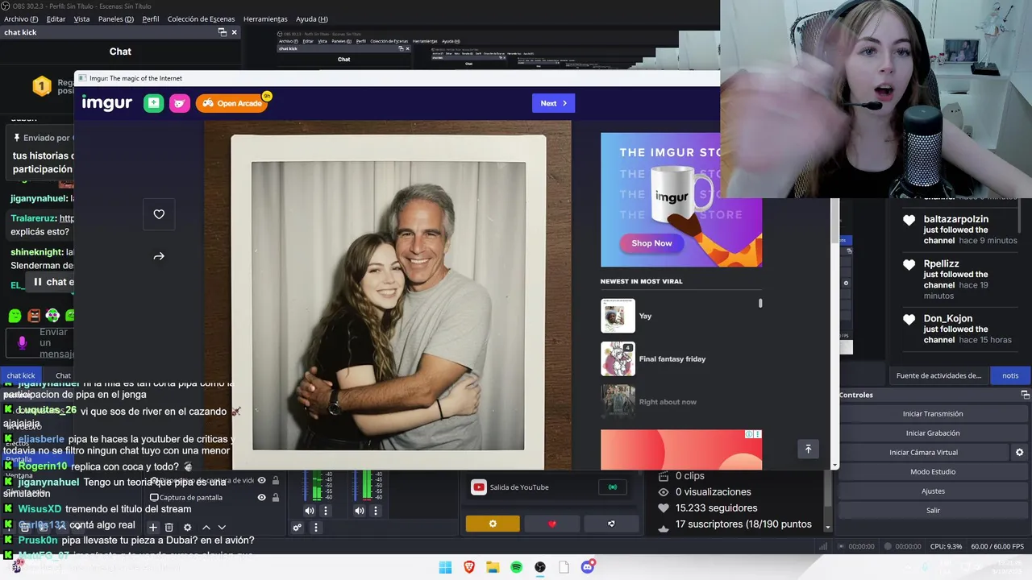
Task: Toggle lock on Dispositivo de captura de vídeo
Action: 276,481
